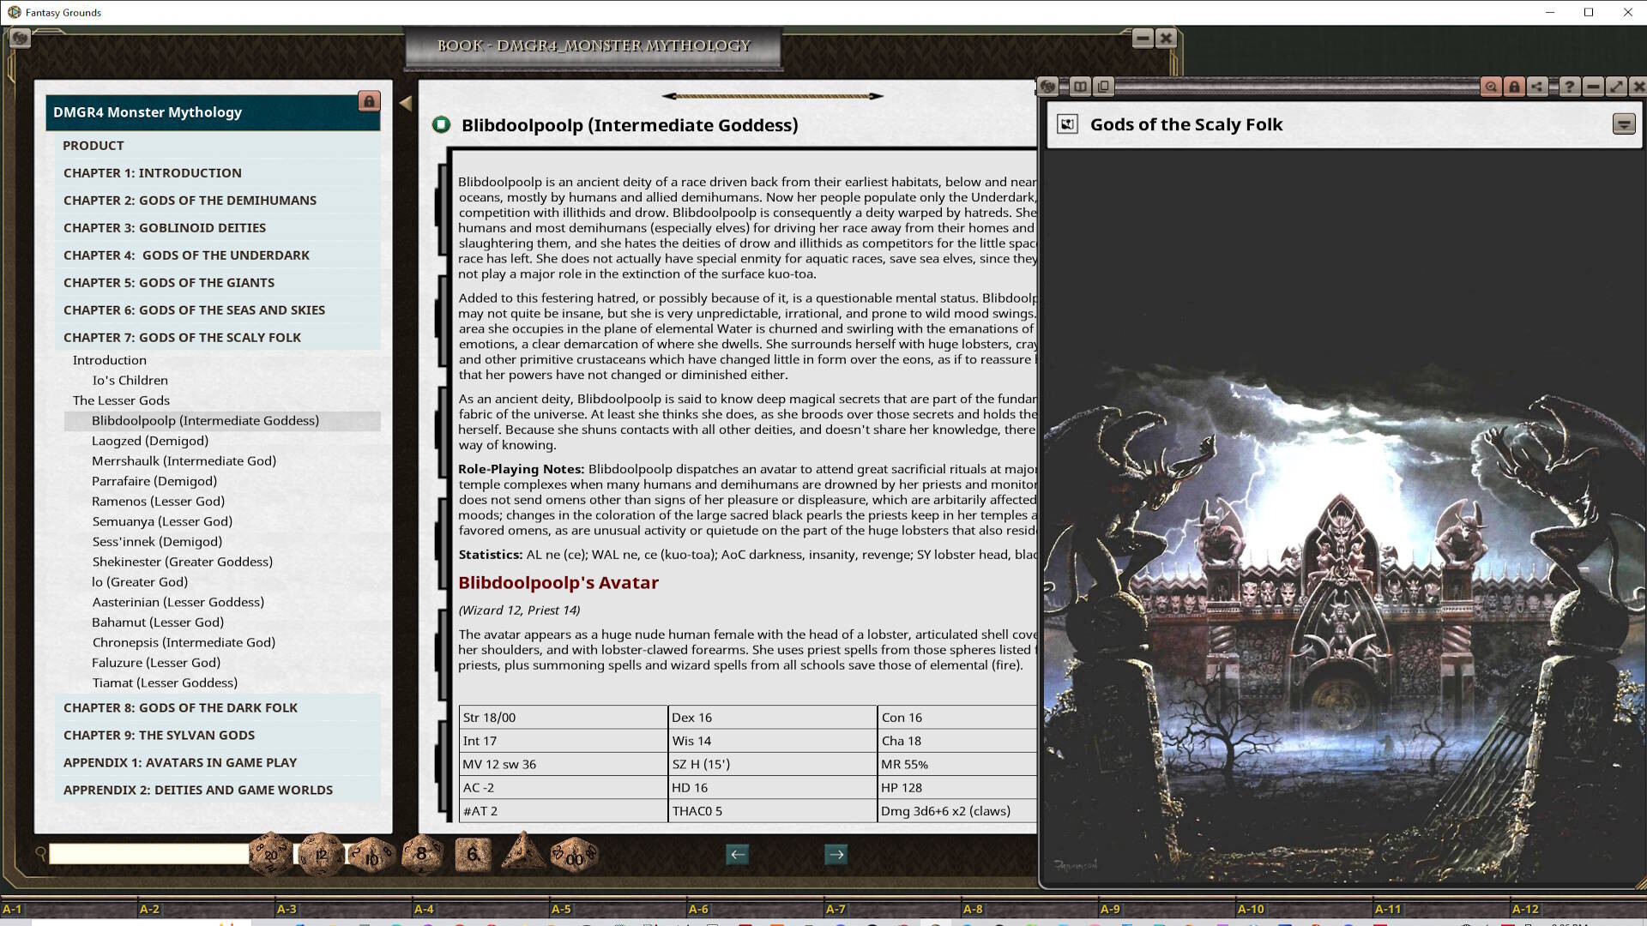This screenshot has height=926, width=1647.
Task: Click the book-view icon in image window
Action: 1080,87
